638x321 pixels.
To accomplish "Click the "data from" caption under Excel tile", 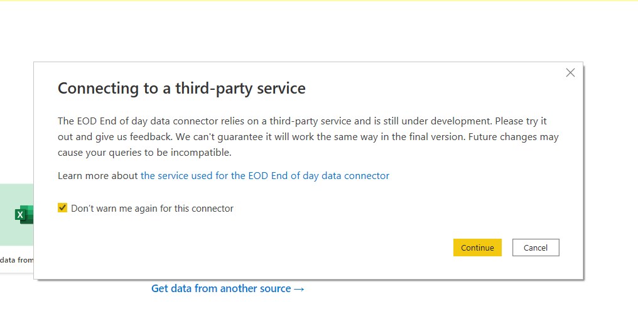I will [17, 260].
